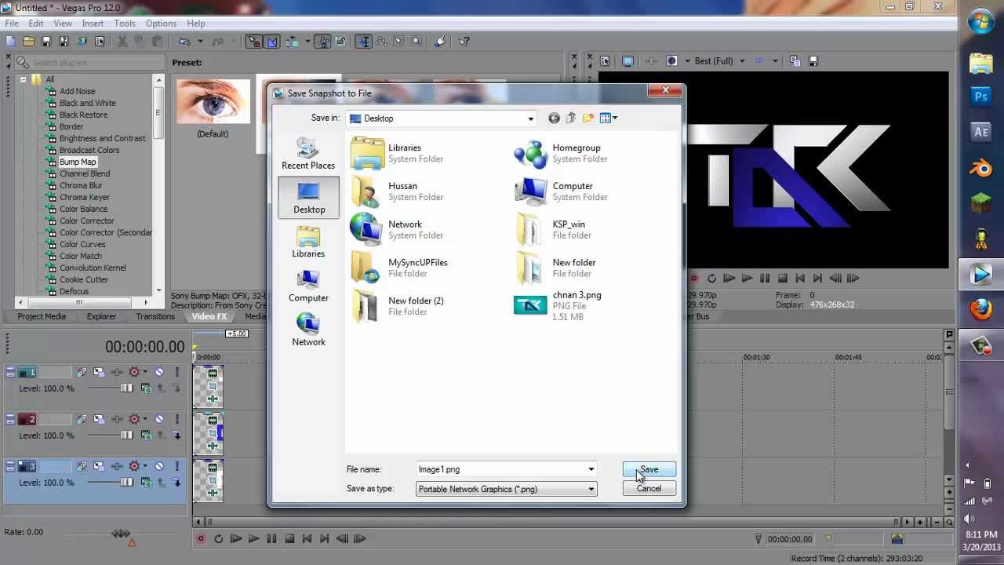Screen dimensions: 1004x565
Task: Open the Undo history dropdown arrow
Action: [200, 41]
